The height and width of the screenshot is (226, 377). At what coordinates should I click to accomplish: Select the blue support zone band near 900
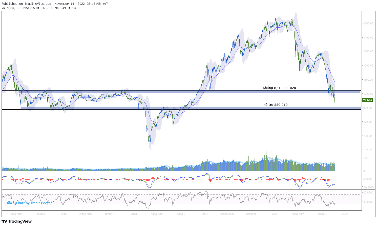(x=191, y=108)
